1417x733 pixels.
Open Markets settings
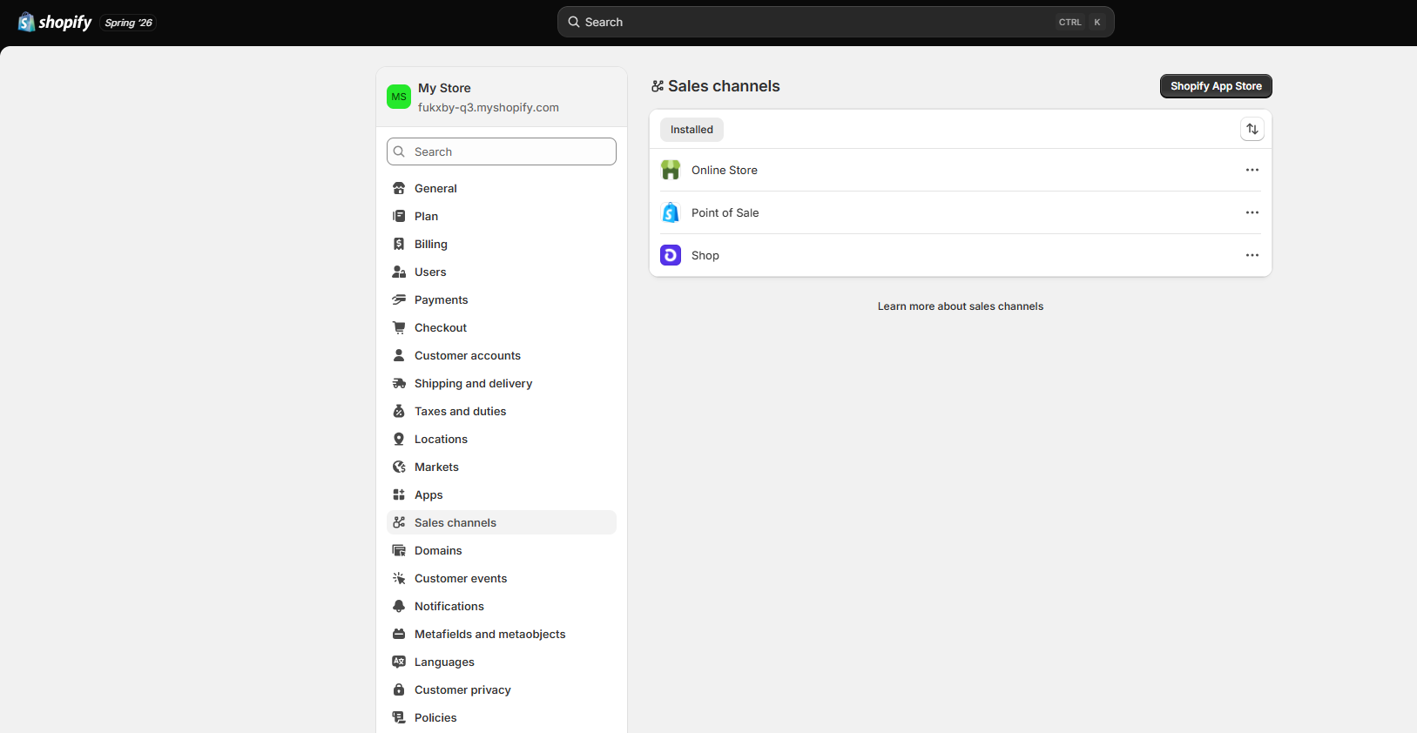coord(502,467)
